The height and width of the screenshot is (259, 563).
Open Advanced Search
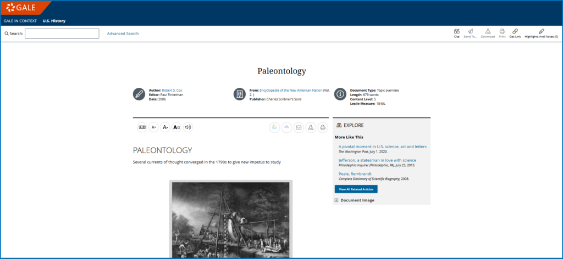pos(123,33)
